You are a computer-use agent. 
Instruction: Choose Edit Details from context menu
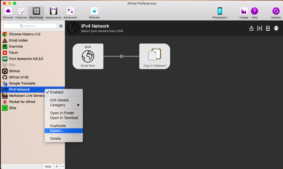pyautogui.click(x=64, y=100)
